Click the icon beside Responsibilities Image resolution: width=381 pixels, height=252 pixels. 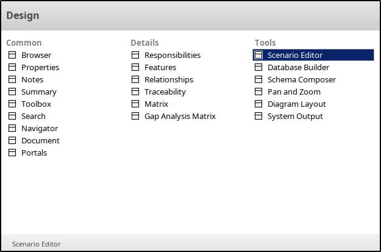(x=135, y=55)
